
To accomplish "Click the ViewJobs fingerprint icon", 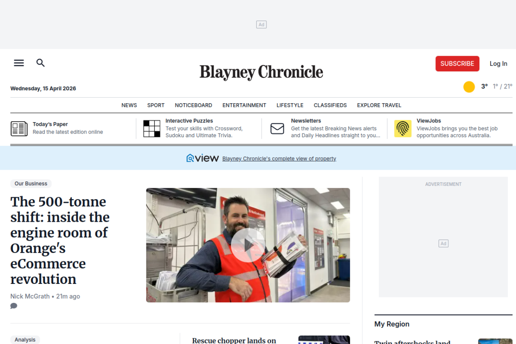I will click(x=403, y=129).
